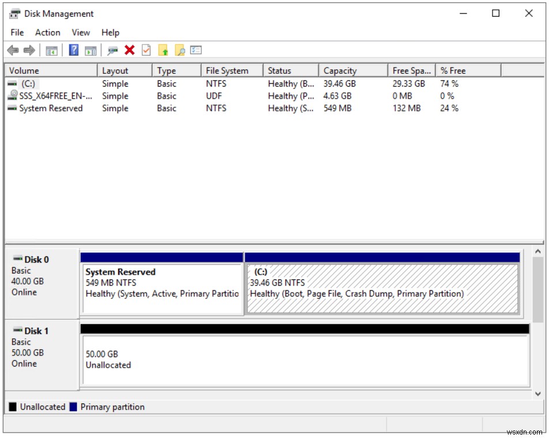The height and width of the screenshot is (438, 549).
Task: Click the Forward navigation arrow
Action: click(28, 50)
